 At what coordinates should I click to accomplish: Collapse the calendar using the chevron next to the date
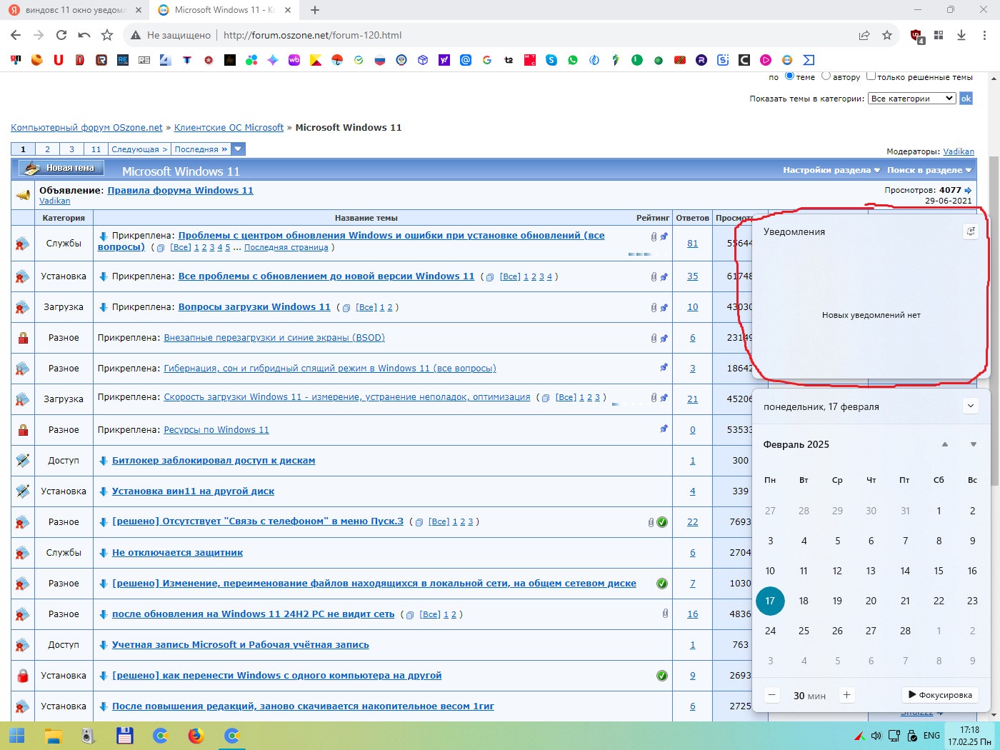coord(970,406)
